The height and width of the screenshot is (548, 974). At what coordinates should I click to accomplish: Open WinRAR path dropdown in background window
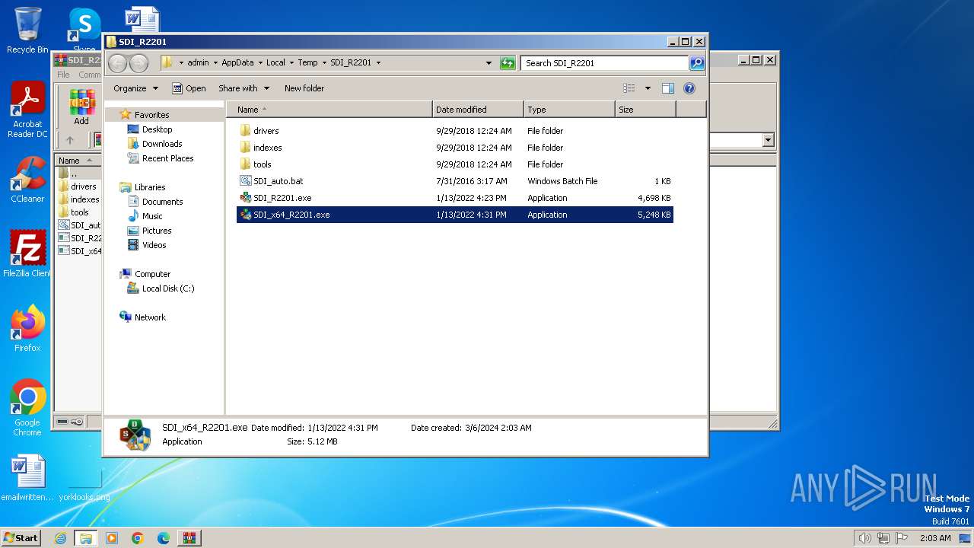point(768,140)
